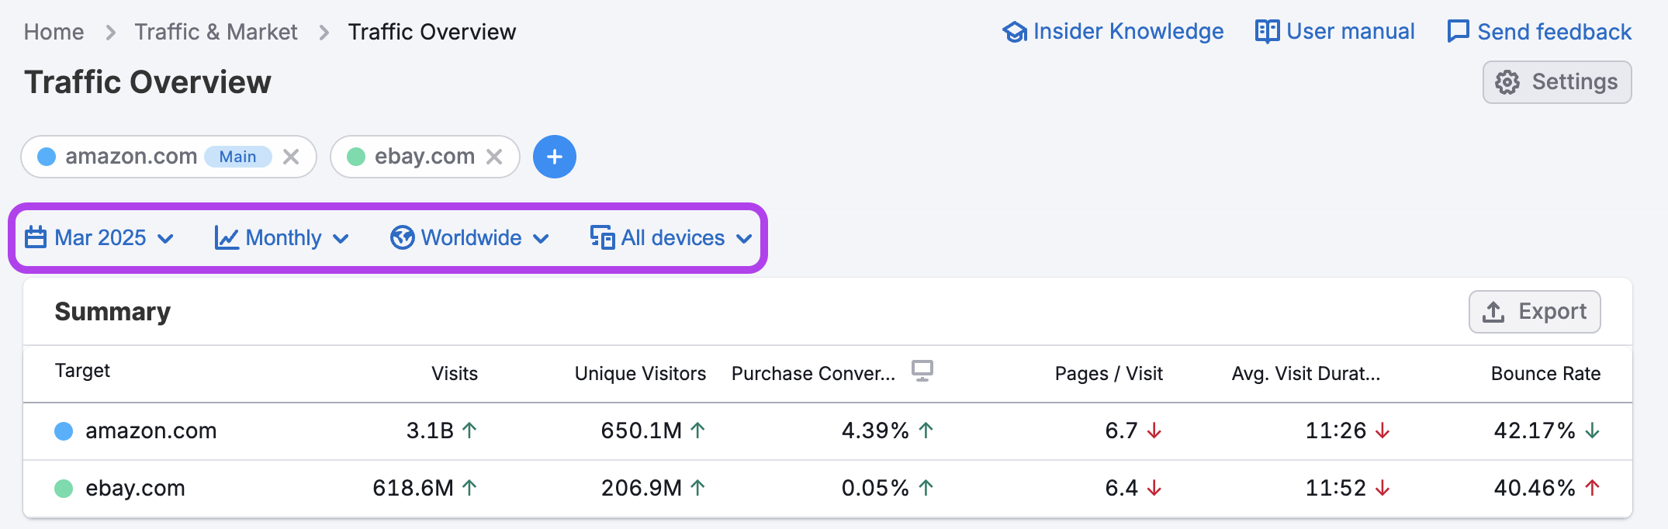
Task: Open the Settings button
Action: [x=1556, y=82]
